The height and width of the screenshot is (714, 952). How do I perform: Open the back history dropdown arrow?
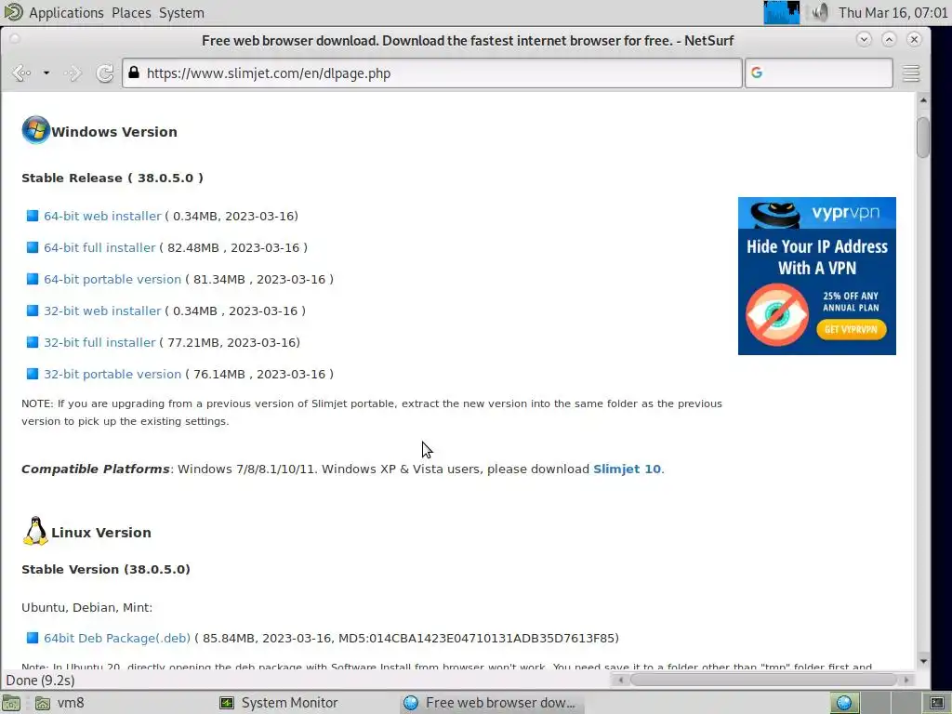pos(46,73)
